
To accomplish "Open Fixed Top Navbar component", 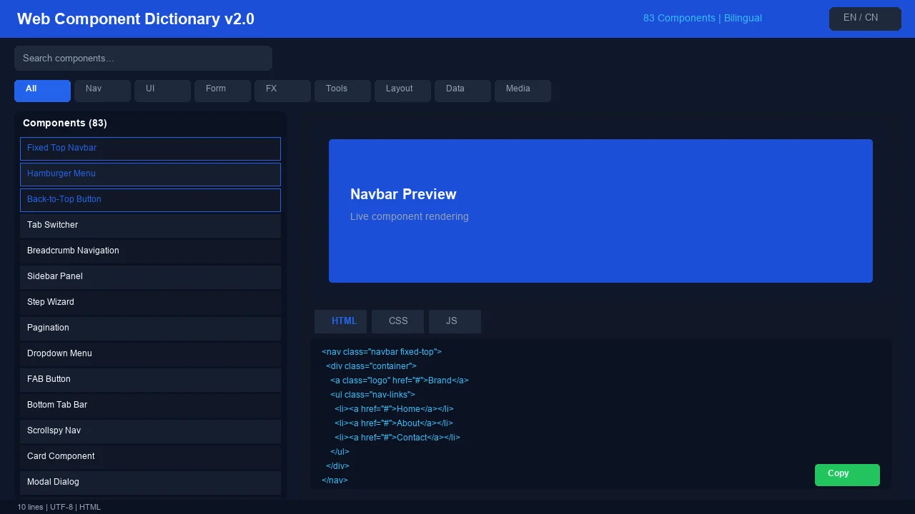I will [x=150, y=148].
